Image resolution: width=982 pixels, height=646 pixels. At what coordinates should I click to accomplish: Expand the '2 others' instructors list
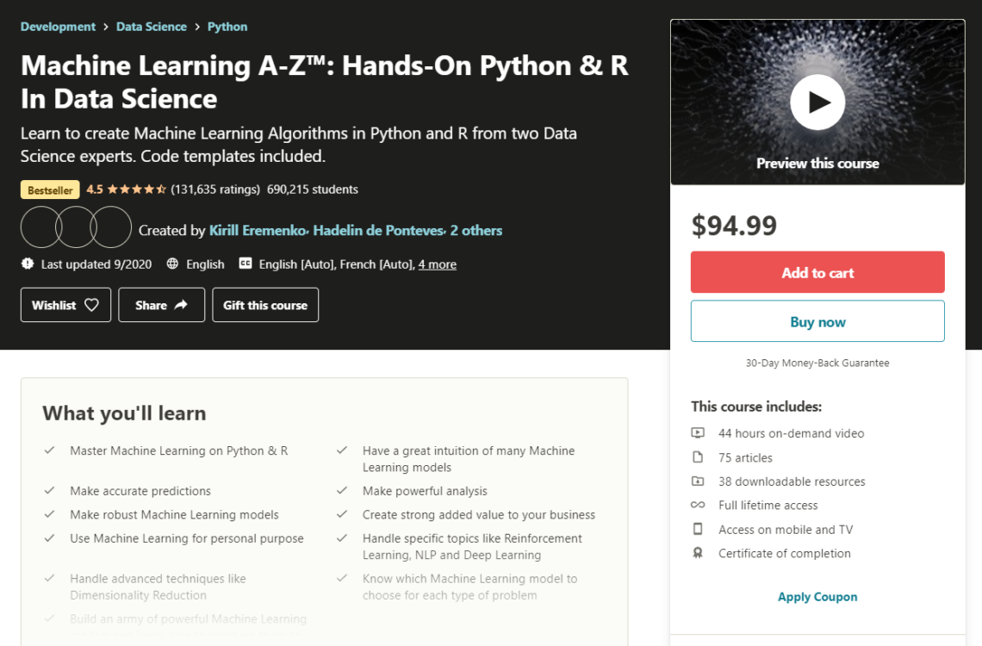pyautogui.click(x=474, y=230)
